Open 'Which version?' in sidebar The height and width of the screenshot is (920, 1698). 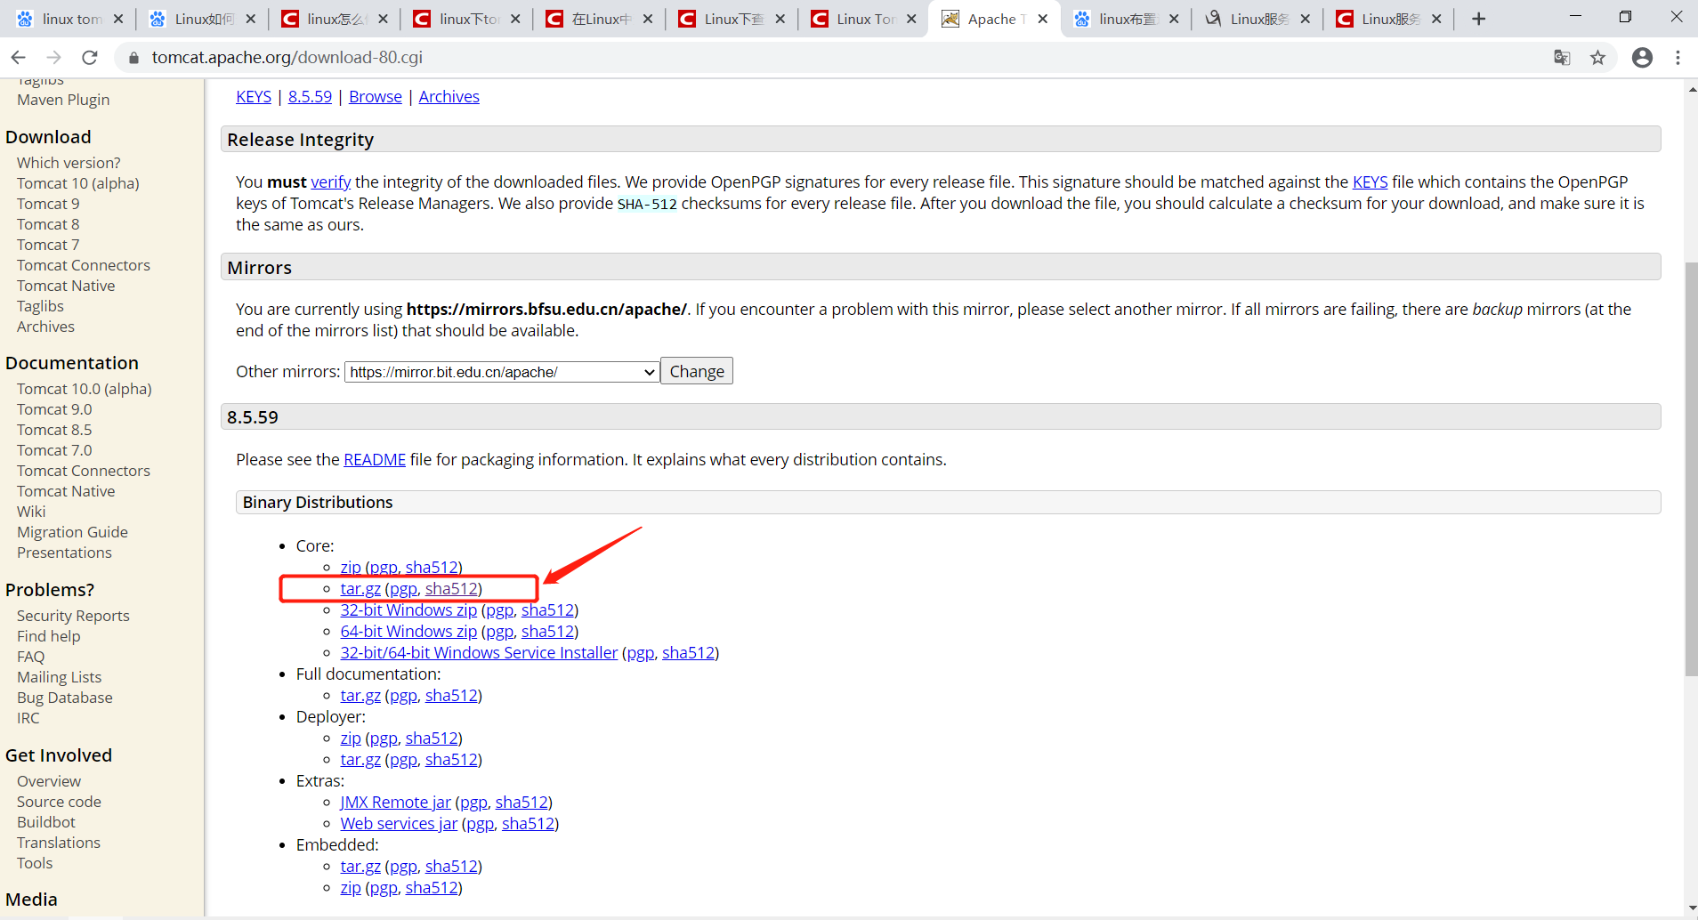click(x=69, y=163)
